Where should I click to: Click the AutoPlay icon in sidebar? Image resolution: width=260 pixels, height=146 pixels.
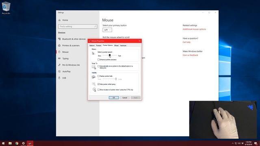point(59,71)
